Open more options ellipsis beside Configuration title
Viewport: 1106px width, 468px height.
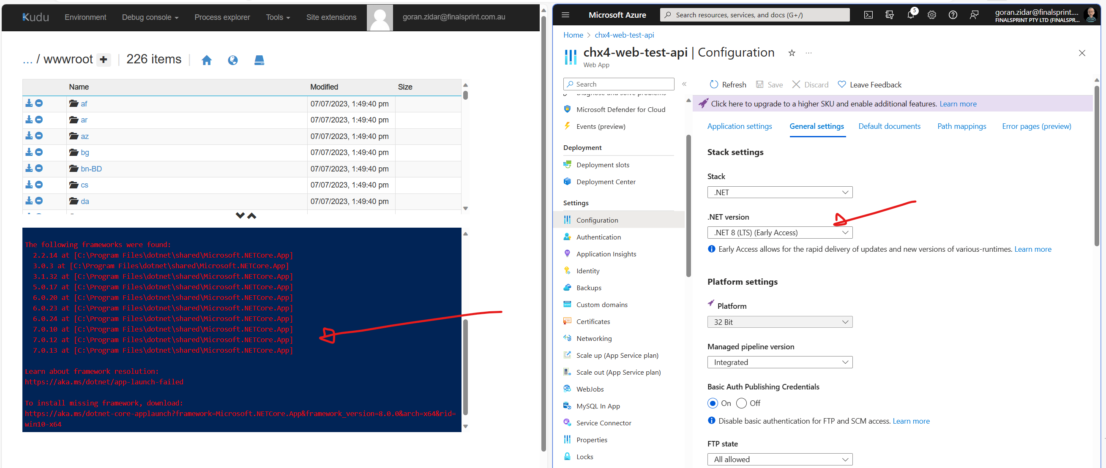pyautogui.click(x=808, y=53)
